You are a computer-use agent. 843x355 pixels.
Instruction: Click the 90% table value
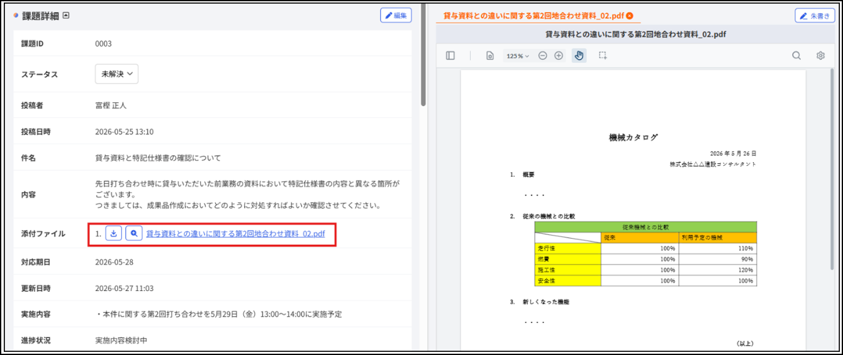[x=748, y=259]
